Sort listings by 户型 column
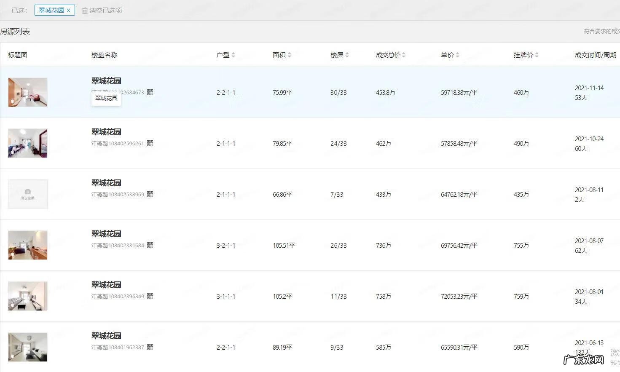 pyautogui.click(x=233, y=55)
